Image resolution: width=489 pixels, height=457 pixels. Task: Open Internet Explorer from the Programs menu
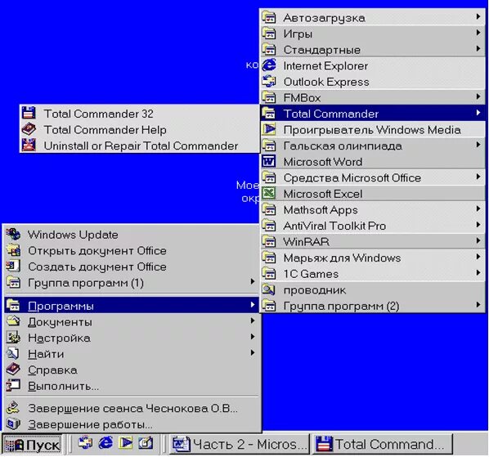pos(372,65)
